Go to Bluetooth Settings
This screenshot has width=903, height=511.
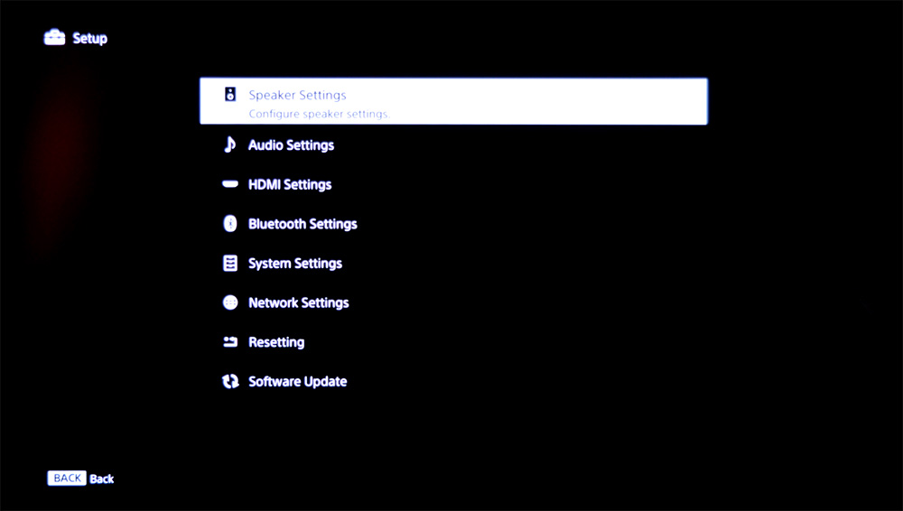pos(303,224)
